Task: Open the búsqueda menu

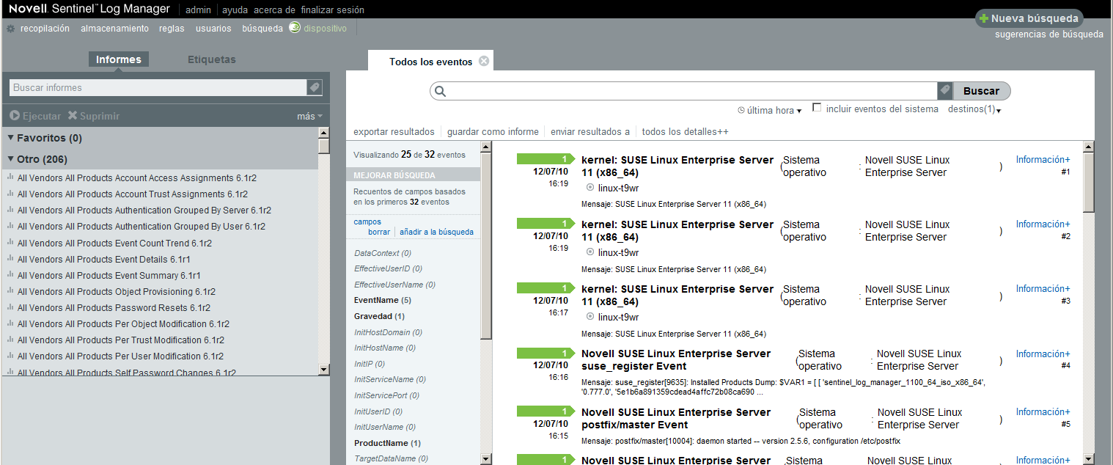Action: tap(262, 29)
